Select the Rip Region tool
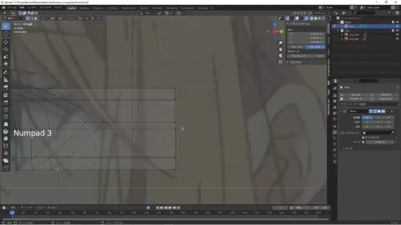 click(x=6, y=168)
